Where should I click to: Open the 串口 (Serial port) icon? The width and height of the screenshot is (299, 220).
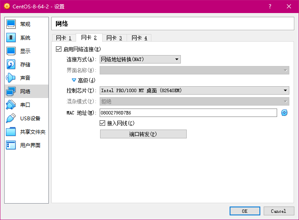tap(11, 105)
